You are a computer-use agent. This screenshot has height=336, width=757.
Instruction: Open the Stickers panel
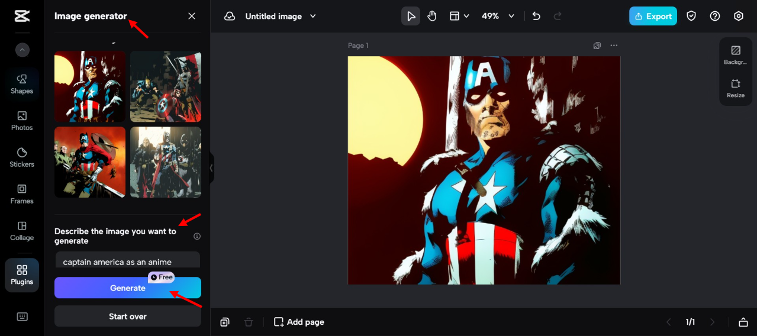tap(22, 157)
